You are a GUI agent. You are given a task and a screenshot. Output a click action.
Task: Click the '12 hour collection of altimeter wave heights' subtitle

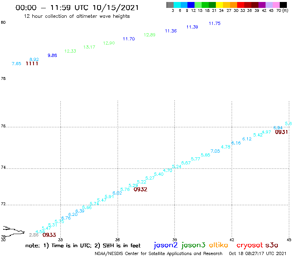click(x=77, y=16)
